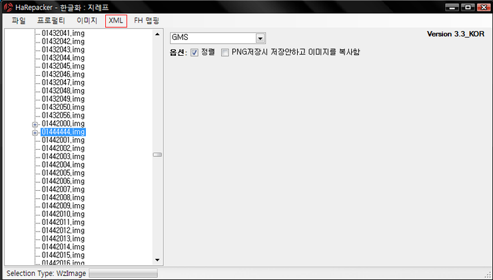The height and width of the screenshot is (280, 493).
Task: Click the tree scrollbar down arrow
Action: pyautogui.click(x=157, y=260)
